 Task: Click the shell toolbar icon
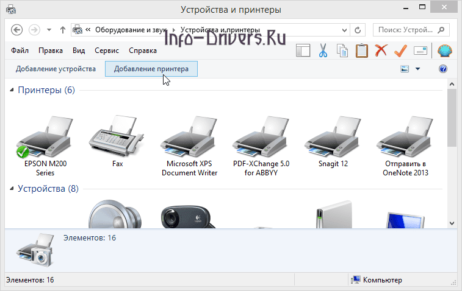pyautogui.click(x=445, y=51)
